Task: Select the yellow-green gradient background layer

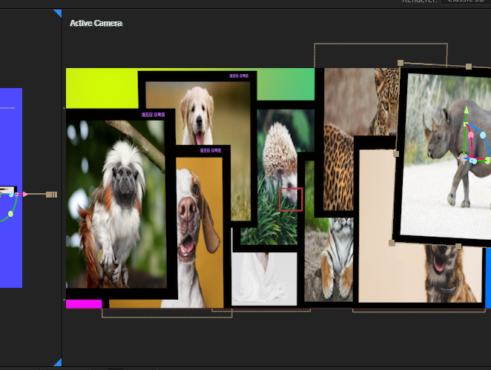Action: pos(102,88)
